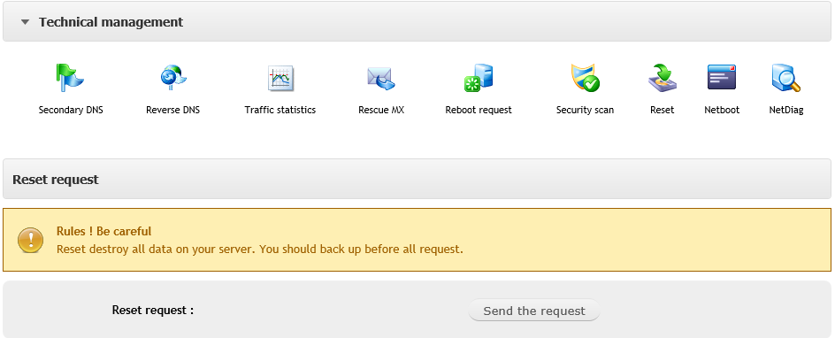835x338 pixels.
Task: Open the Traffic statistics chart icon
Action: tap(280, 78)
